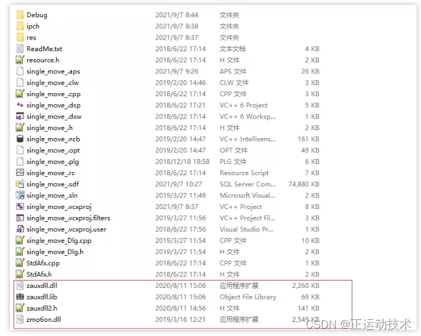Click the zauxdll.lib library icon
The height and width of the screenshot is (336, 421).
20,297
